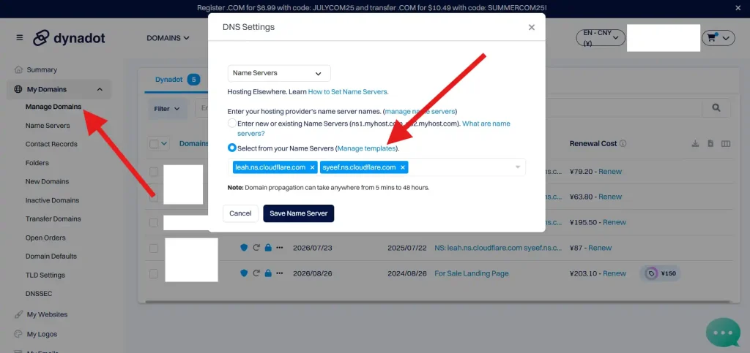Click the Domains column header
The image size is (750, 353).
tap(194, 143)
